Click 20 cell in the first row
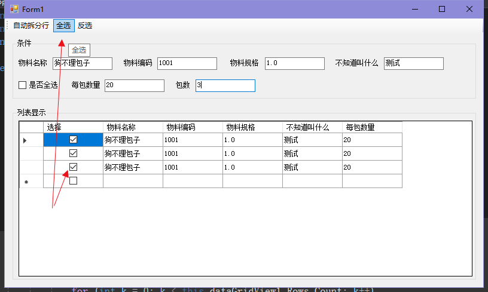 [372, 140]
